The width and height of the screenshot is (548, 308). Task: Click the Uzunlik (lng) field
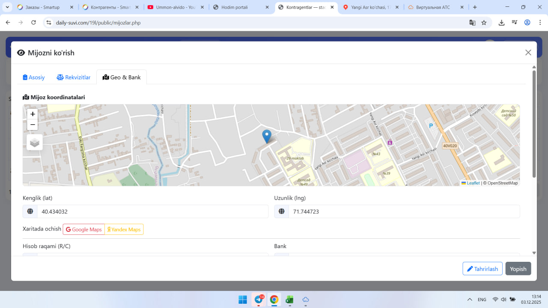404,211
